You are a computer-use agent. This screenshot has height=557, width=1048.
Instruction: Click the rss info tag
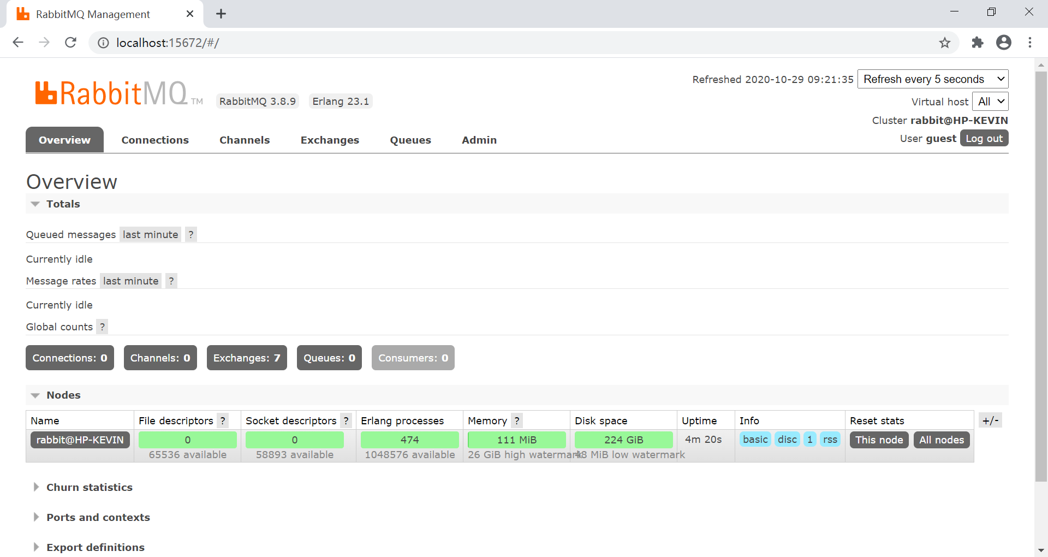click(x=830, y=439)
